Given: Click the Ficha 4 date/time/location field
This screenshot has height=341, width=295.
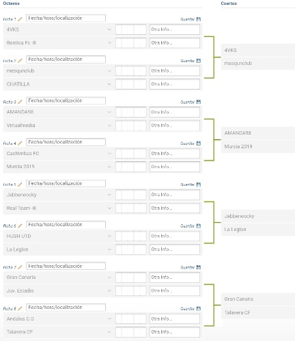Looking at the screenshot, I should (66, 142).
